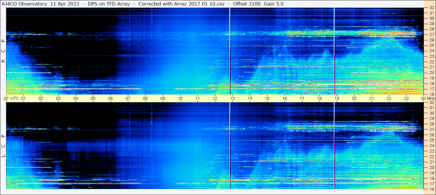The height and width of the screenshot is (195, 436).
Task: Click RCP white vertical marker near 13 UTC
Action: coord(230,51)
